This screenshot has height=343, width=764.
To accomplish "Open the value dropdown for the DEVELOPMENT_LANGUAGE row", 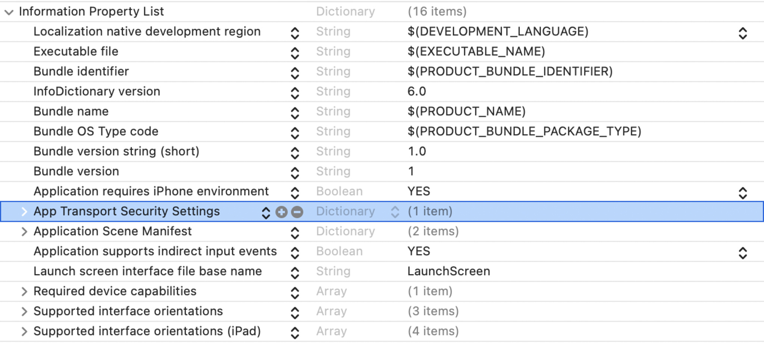I will click(742, 33).
